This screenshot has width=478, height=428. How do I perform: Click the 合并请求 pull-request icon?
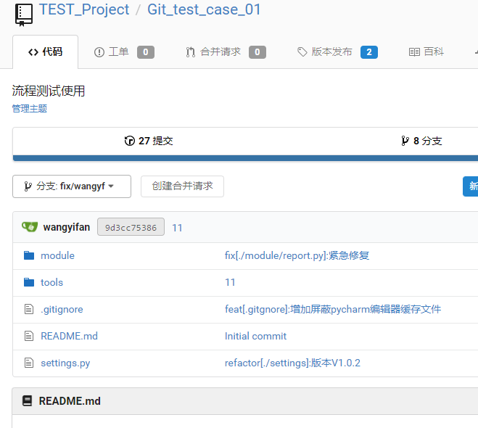pos(191,52)
